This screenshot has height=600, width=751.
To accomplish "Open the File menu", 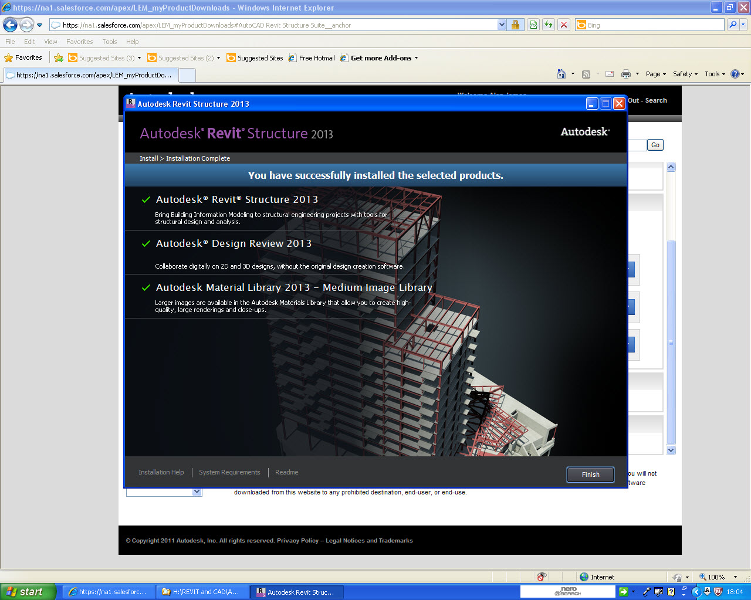I will pos(10,42).
